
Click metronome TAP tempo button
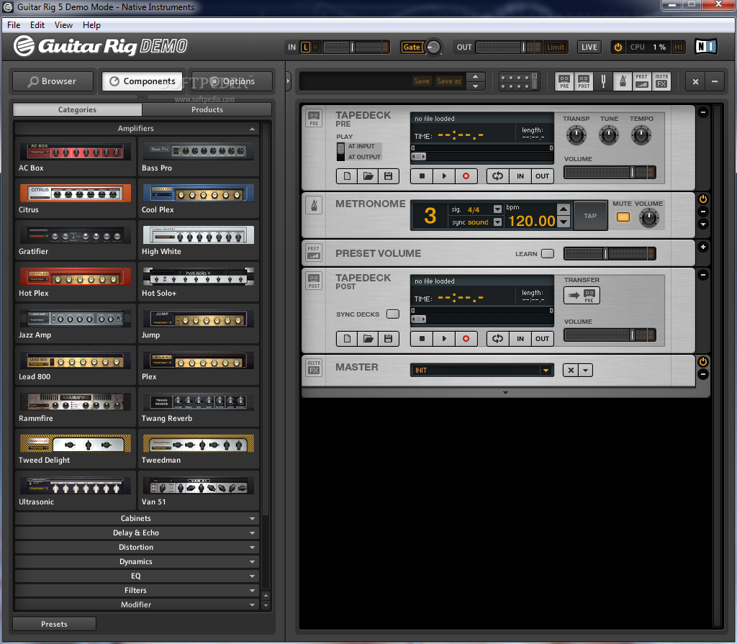click(590, 216)
